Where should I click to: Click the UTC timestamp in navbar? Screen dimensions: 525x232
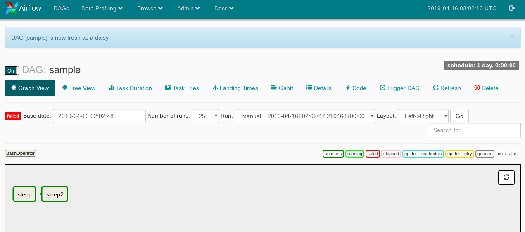pos(462,8)
